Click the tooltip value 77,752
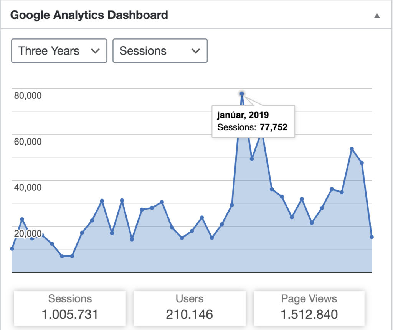 coord(273,127)
